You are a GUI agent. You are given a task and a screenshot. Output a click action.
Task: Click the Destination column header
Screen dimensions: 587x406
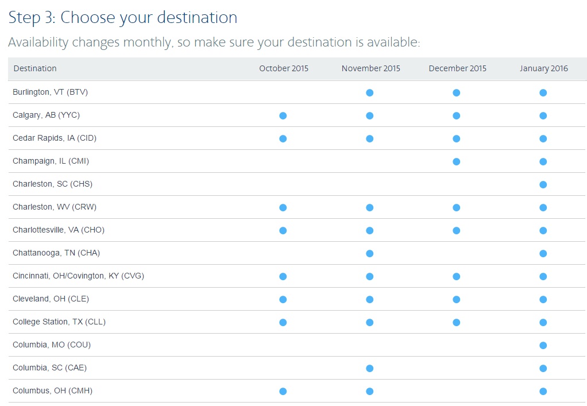[x=35, y=68]
